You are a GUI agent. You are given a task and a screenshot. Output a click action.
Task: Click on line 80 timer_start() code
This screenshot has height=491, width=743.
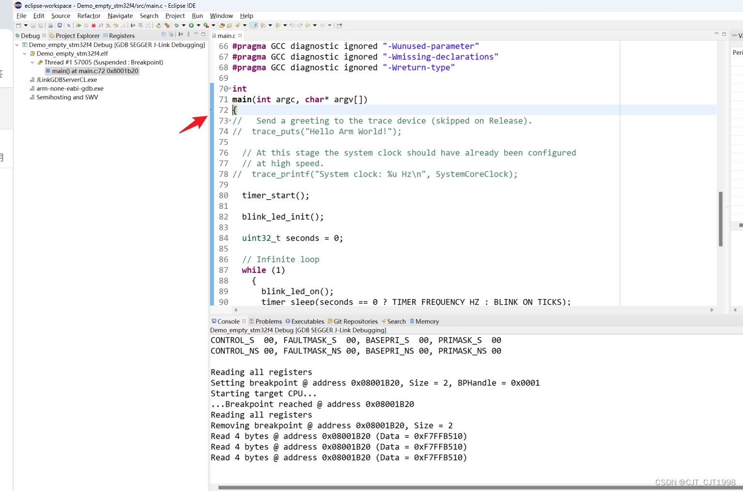(275, 195)
